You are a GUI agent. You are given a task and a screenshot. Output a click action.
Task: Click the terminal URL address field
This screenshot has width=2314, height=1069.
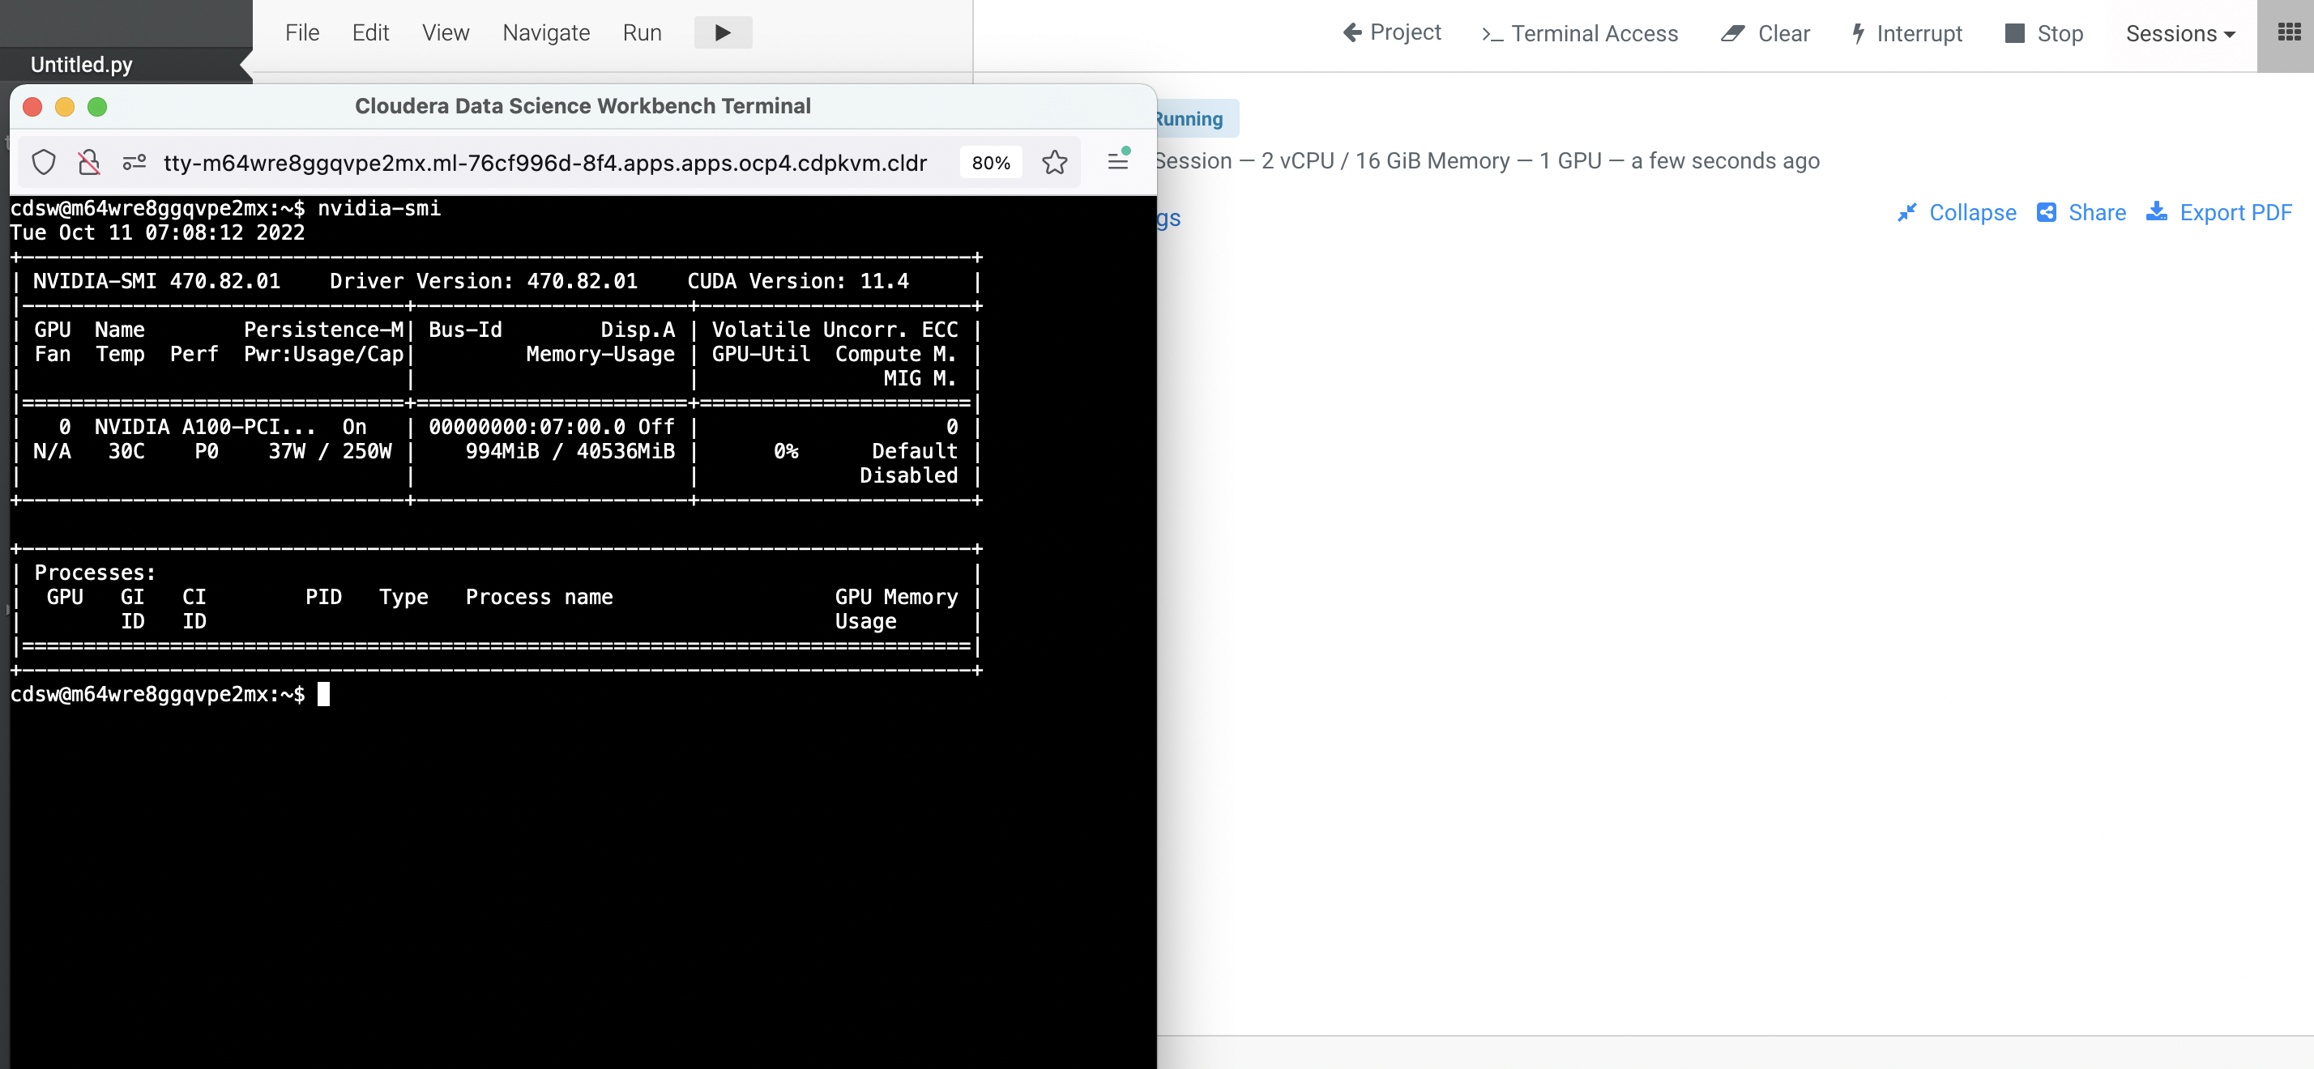pyautogui.click(x=544, y=163)
